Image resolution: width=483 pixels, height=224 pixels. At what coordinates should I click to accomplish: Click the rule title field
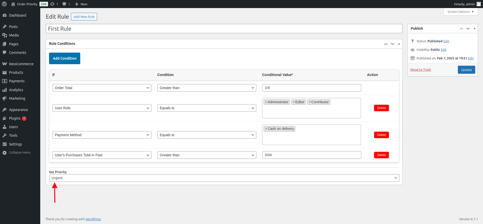point(224,29)
